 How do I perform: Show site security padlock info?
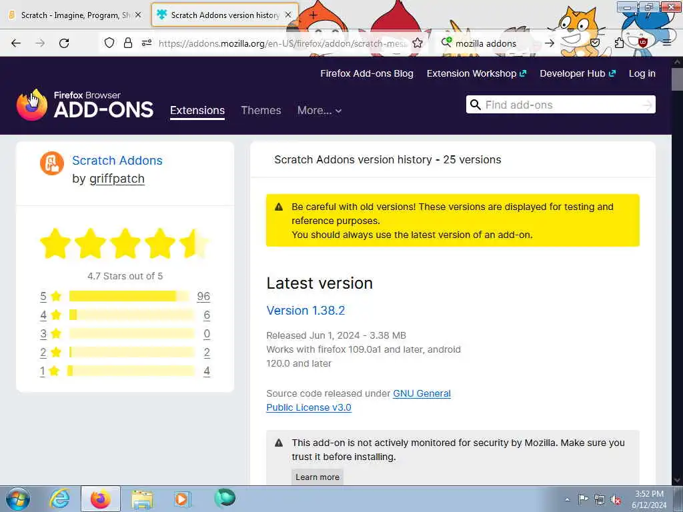point(127,43)
